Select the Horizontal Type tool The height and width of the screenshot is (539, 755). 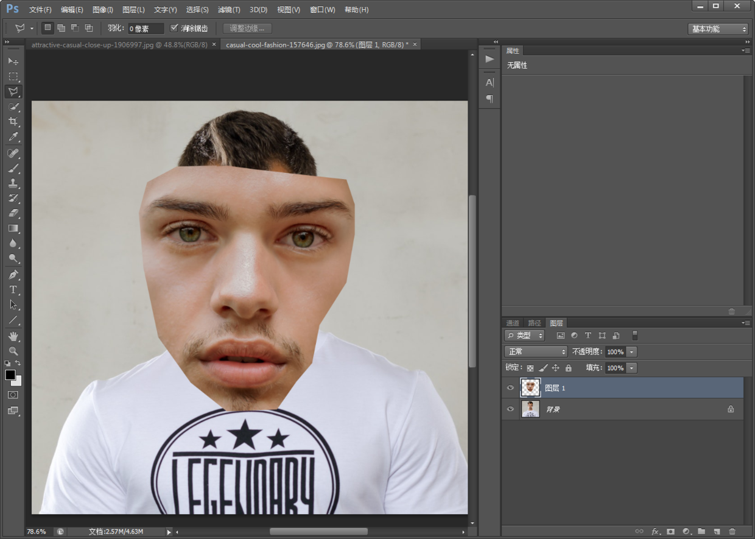(13, 290)
